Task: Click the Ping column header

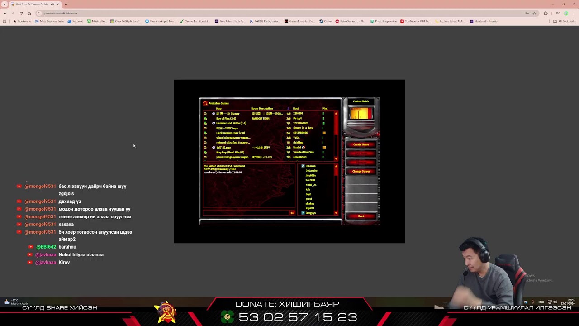Action: point(325,109)
